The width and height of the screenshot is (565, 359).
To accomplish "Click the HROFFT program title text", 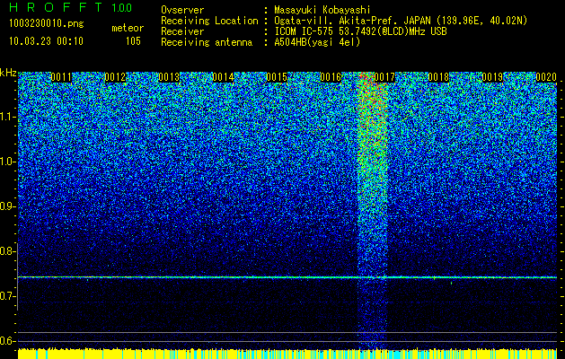I will coord(56,7).
